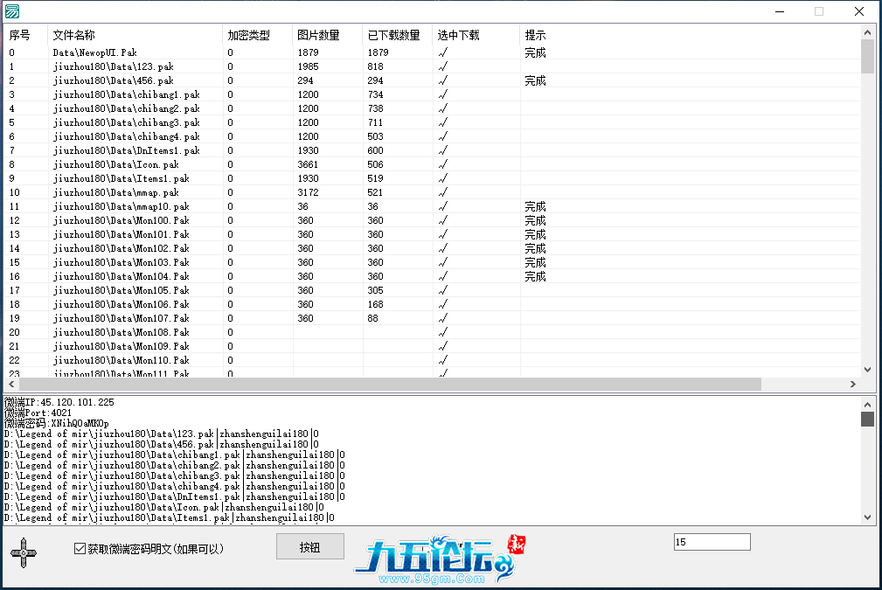Click the horizontal scrollbar left arrow
This screenshot has width=882, height=590.
[x=10, y=385]
